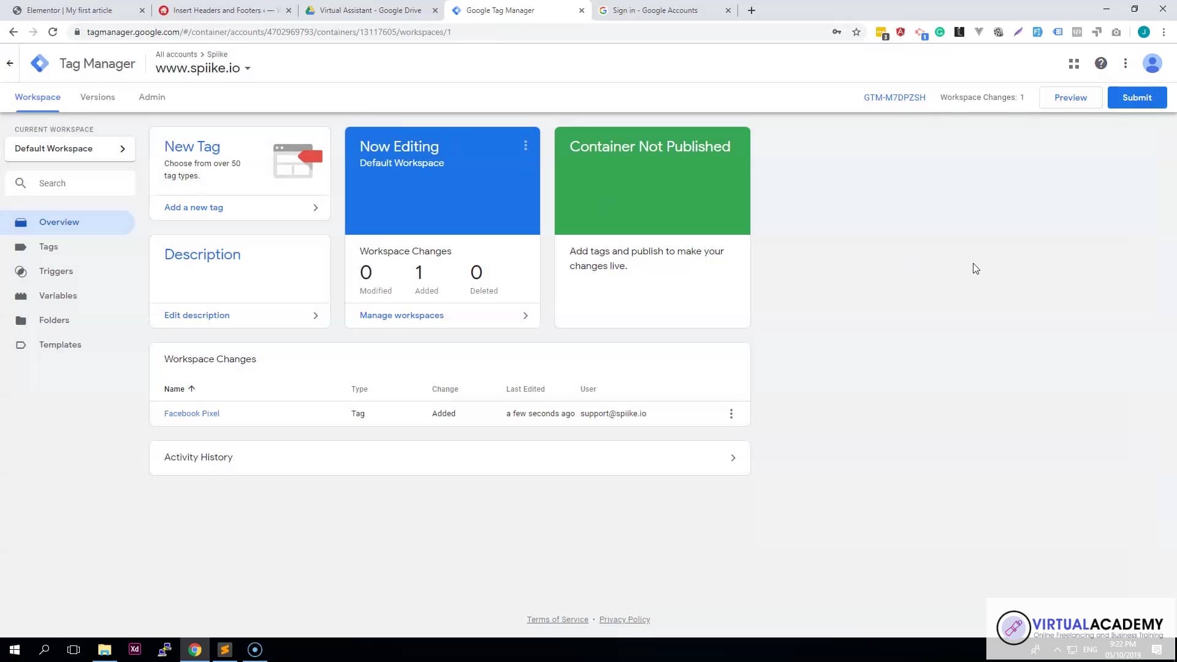Click the Add a new tag chevron
Screen dimensions: 1177x662
tap(316, 208)
